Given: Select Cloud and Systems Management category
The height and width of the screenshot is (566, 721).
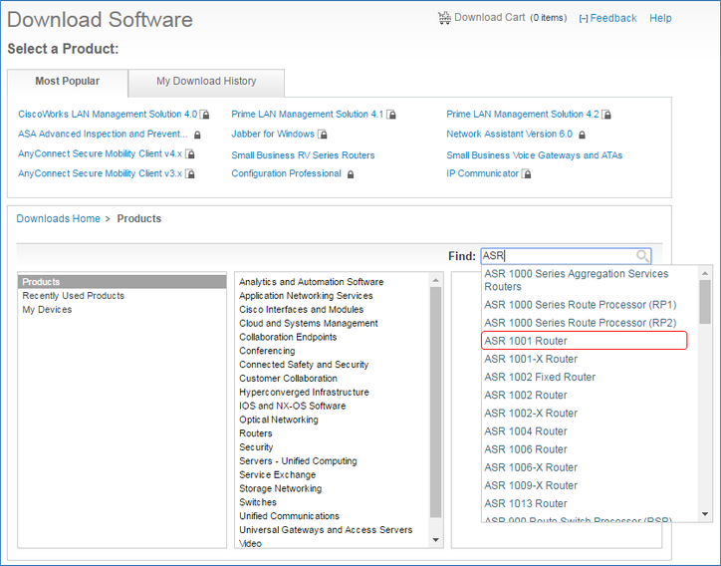Looking at the screenshot, I should tap(309, 323).
